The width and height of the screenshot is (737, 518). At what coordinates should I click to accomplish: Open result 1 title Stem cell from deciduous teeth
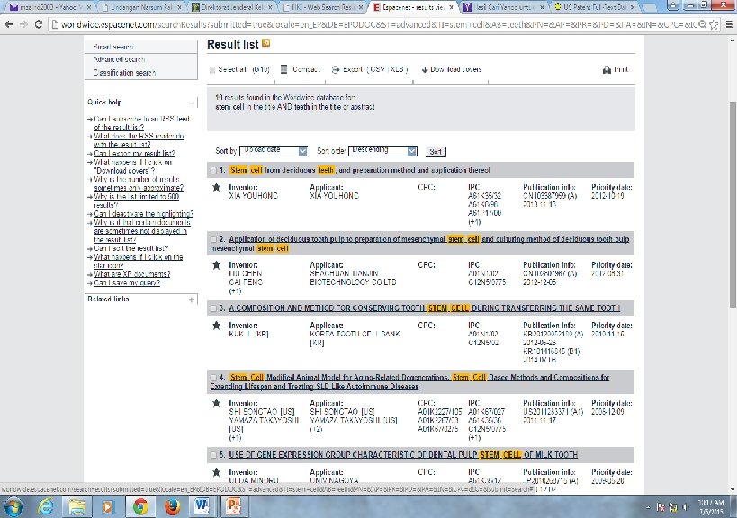[360, 171]
